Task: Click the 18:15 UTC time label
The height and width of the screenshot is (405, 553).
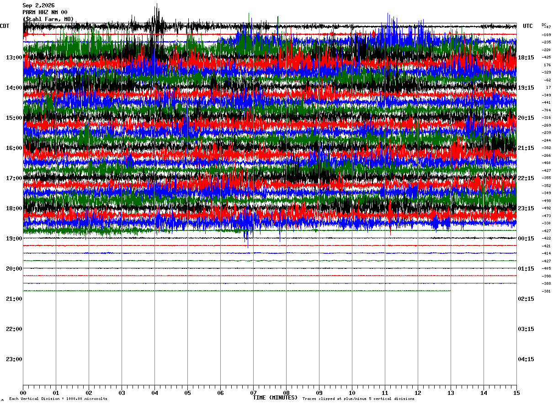Action: coord(526,58)
